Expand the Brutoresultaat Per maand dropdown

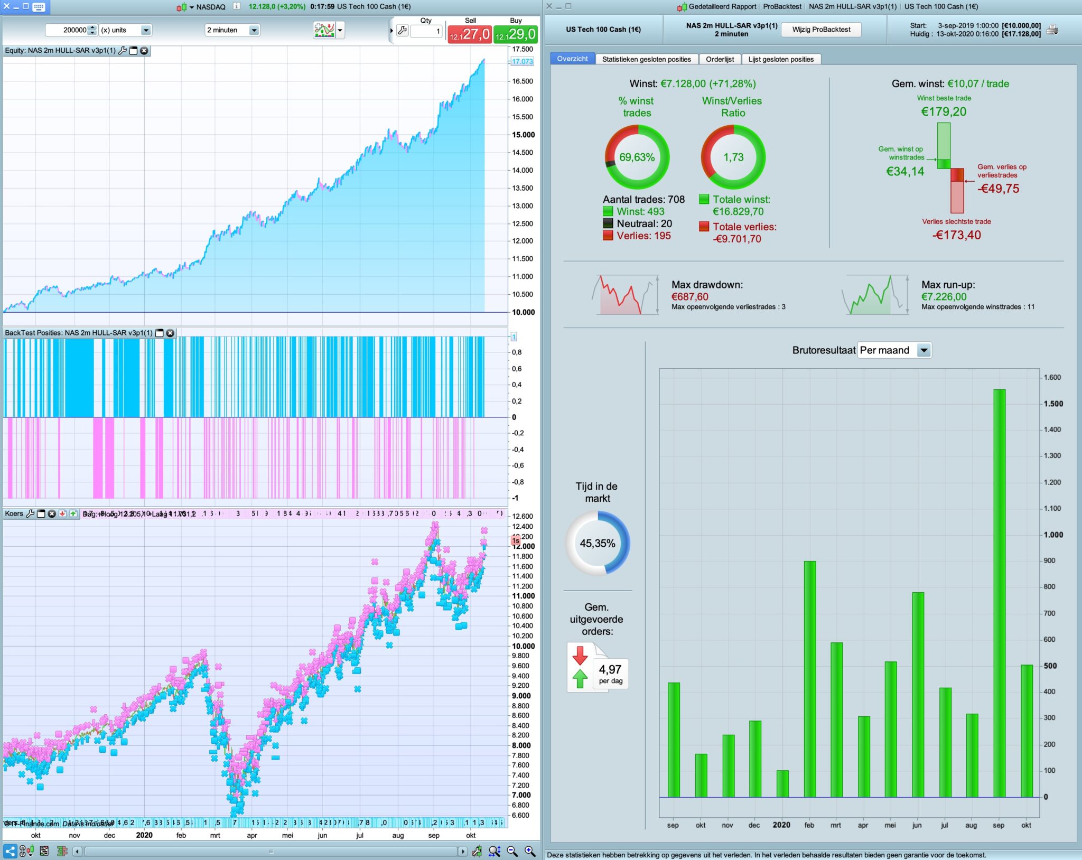coord(924,350)
